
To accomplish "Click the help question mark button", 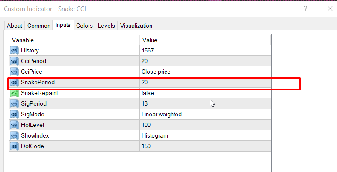I will coord(305,9).
